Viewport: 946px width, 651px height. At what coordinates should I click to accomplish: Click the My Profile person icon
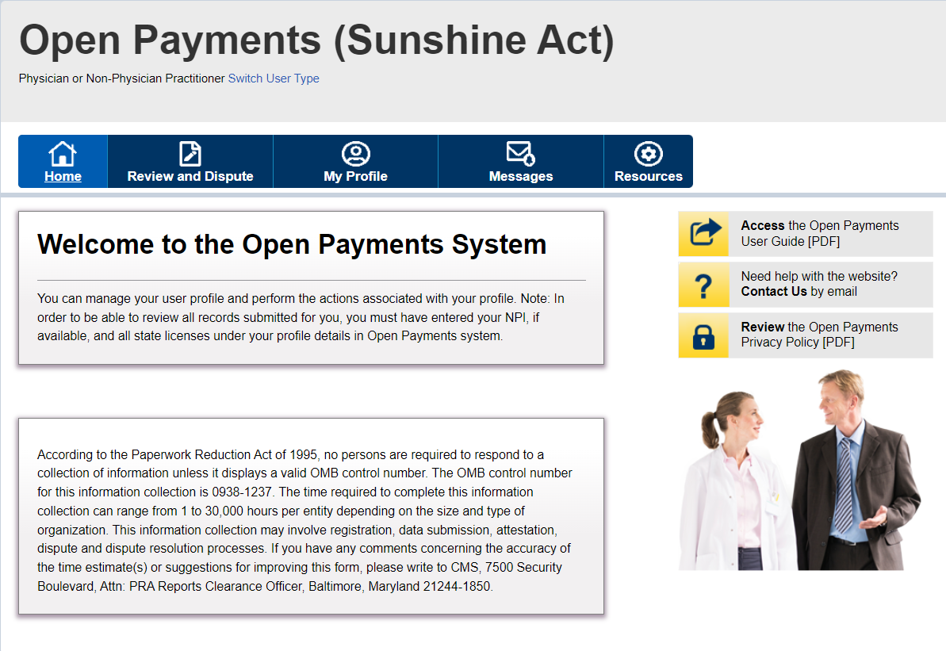pyautogui.click(x=356, y=153)
